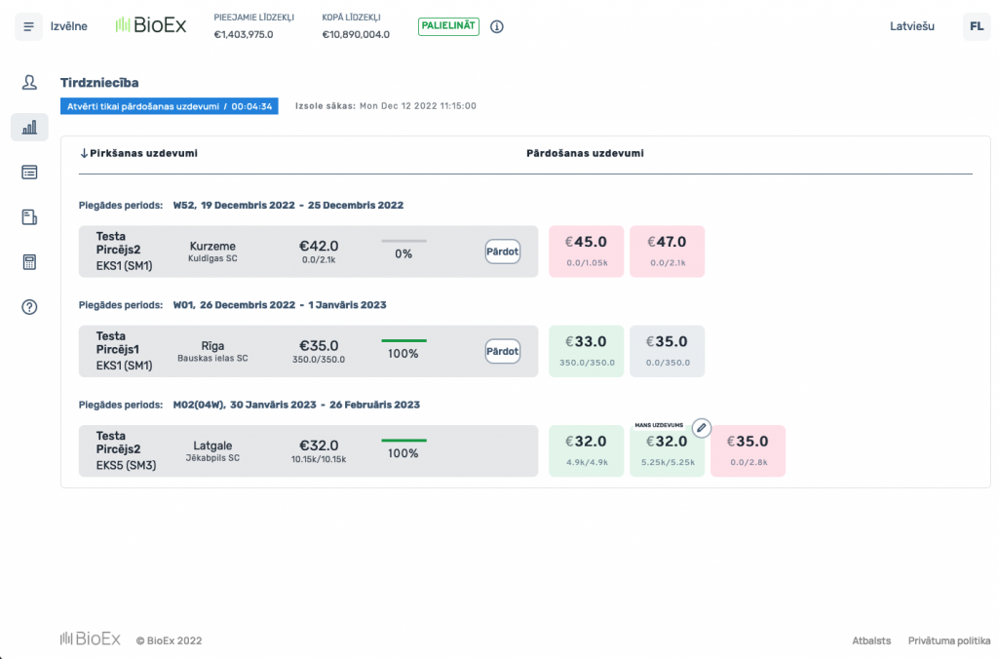Click the PALIELINĀT button
Screen dimensions: 998x659
click(x=448, y=26)
